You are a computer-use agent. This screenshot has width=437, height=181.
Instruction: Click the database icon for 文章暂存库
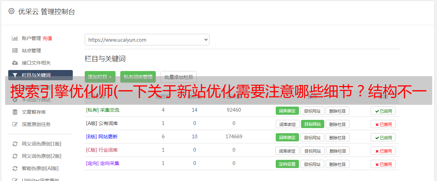coord(15,112)
